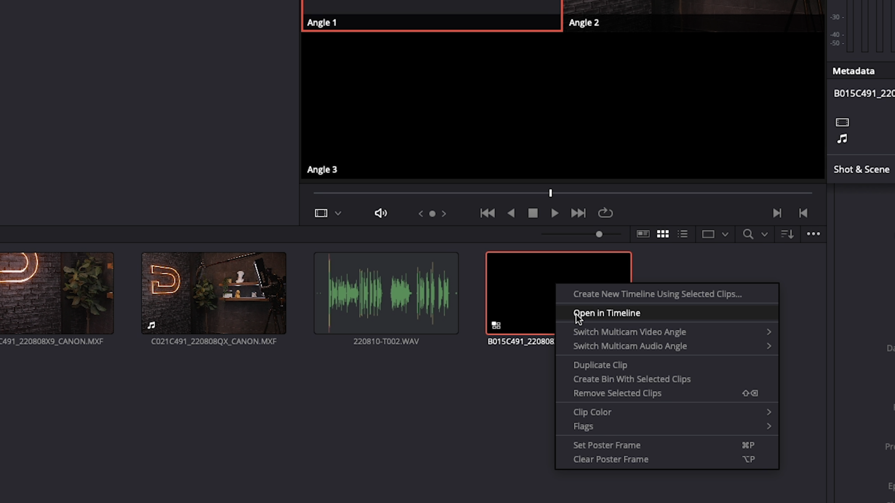Choose Open in Timeline menu entry
Viewport: 895px width, 503px height.
(x=607, y=313)
